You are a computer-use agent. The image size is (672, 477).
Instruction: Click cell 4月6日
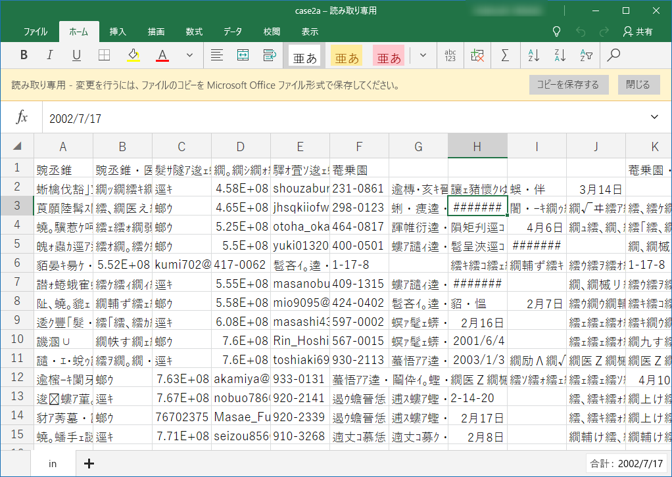537,227
